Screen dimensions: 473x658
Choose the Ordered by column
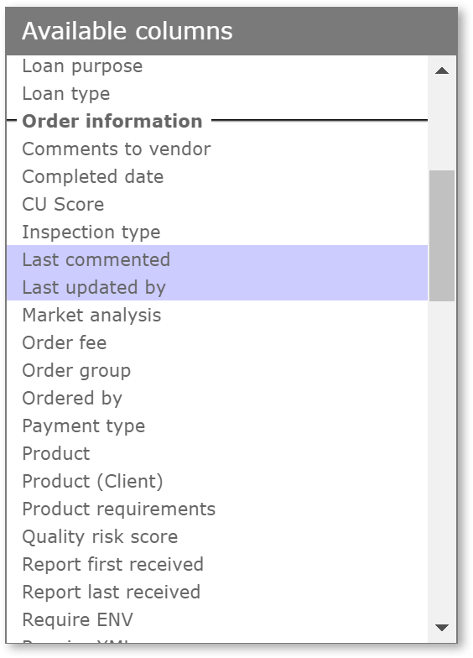217,398
